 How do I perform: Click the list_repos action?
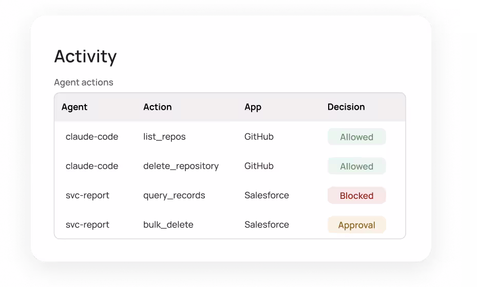tap(164, 137)
